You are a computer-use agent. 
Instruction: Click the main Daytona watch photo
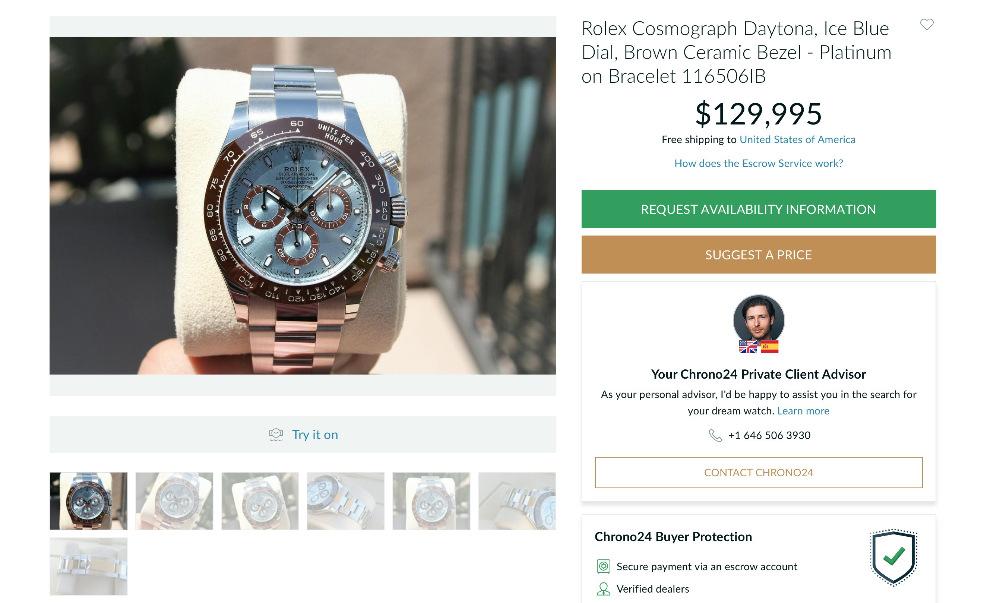303,205
